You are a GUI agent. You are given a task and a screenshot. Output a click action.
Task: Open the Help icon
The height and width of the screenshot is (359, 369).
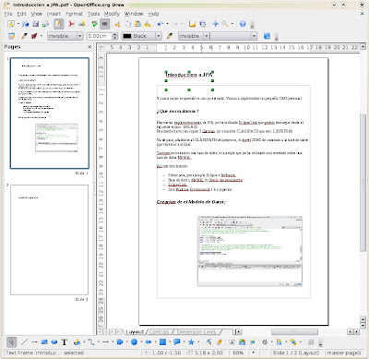(243, 24)
